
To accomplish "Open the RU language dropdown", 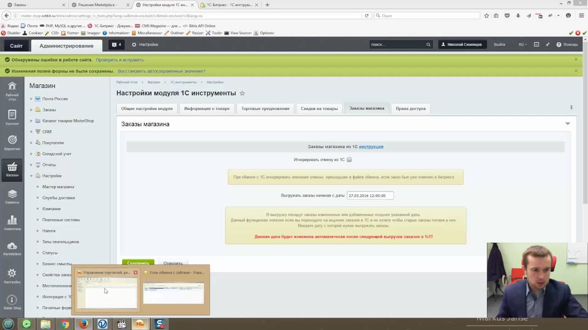I will pyautogui.click(x=523, y=44).
